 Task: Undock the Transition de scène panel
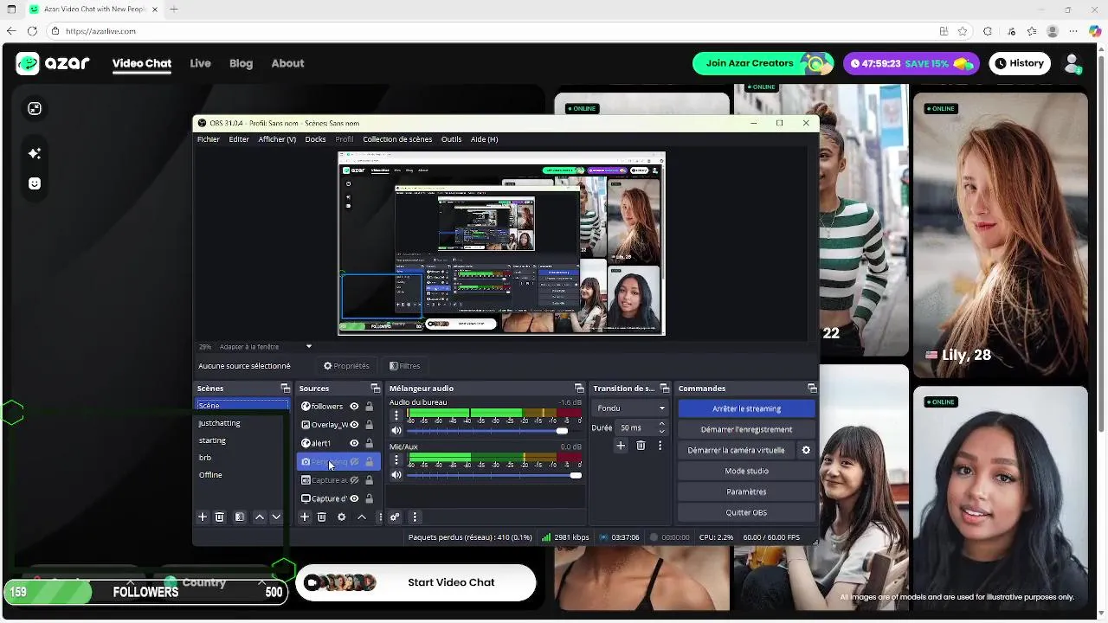(x=665, y=389)
